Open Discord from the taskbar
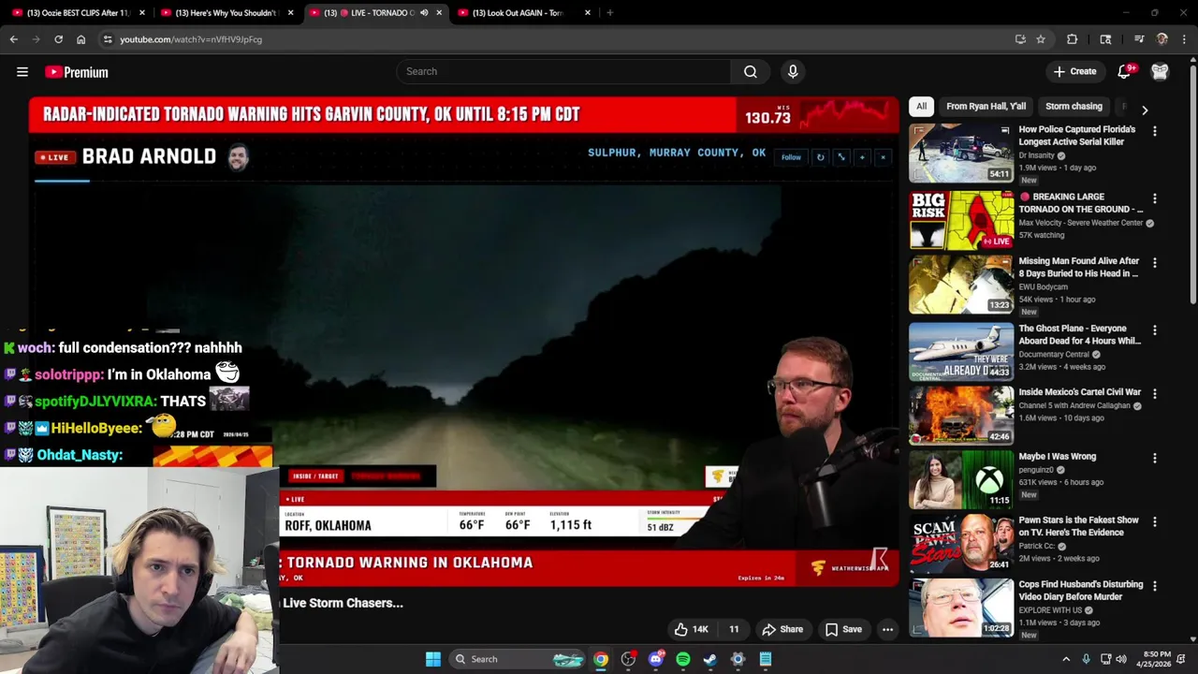1198x674 pixels. click(x=656, y=659)
